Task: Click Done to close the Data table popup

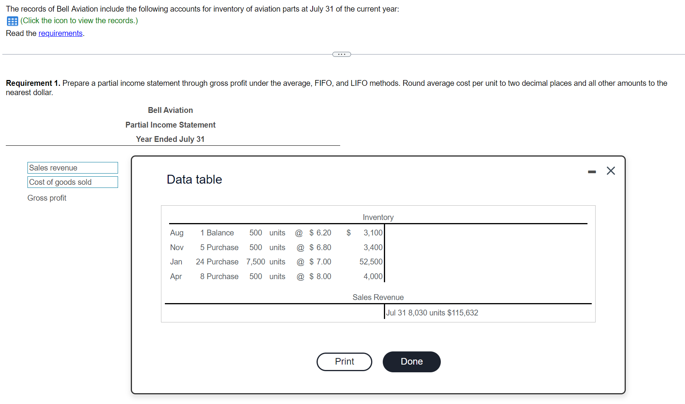Action: pyautogui.click(x=411, y=361)
